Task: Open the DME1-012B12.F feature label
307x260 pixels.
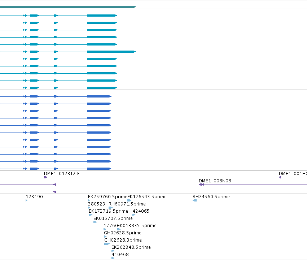Action: pyautogui.click(x=62, y=174)
